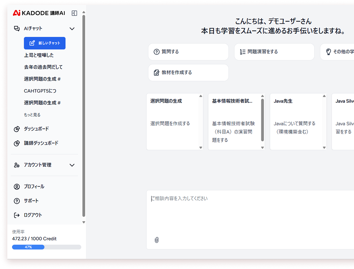Open the 去年の過去問だして chat
Viewport: 354px width, 269px height.
tap(43, 67)
